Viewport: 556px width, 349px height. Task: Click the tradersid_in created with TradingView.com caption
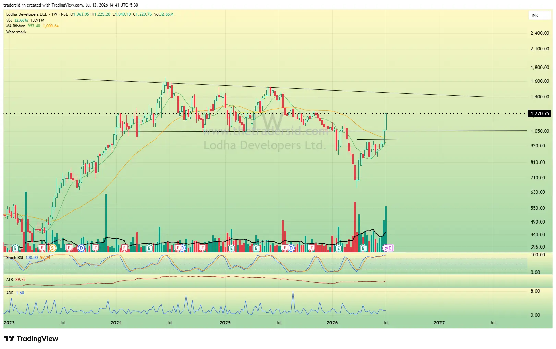pos(71,5)
